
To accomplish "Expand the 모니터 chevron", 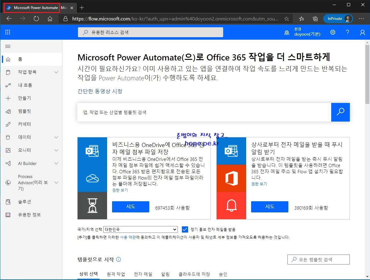I will point(56,150).
